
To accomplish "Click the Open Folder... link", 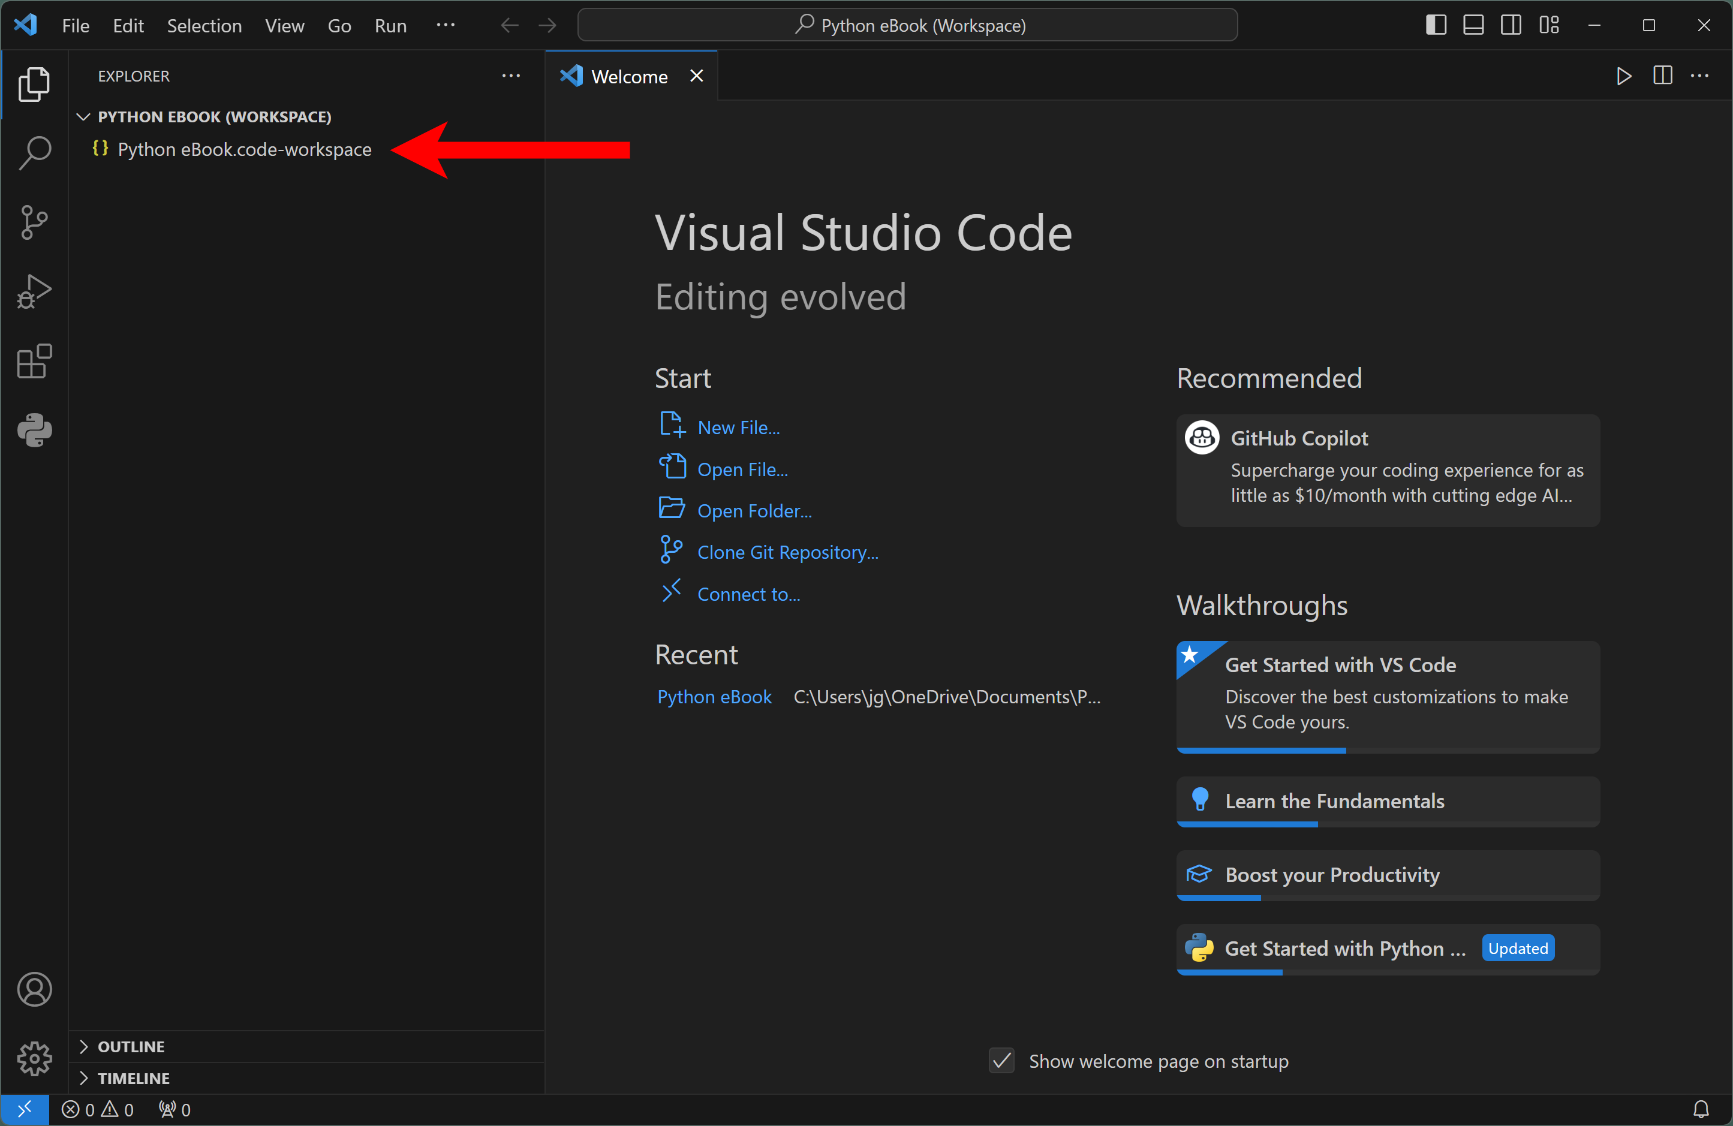I will 754,511.
